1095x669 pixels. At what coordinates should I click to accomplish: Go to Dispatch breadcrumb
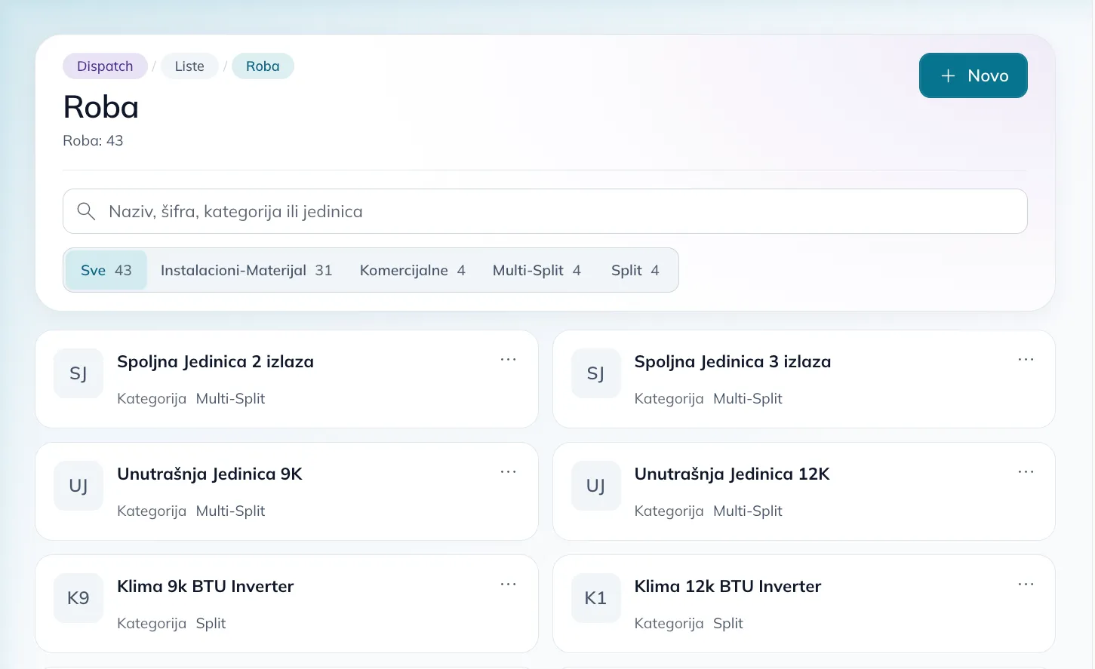tap(105, 66)
